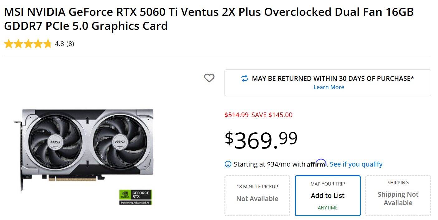This screenshot has height=220, width=438.
Task: Click the yellow star rating
Action: (27, 44)
